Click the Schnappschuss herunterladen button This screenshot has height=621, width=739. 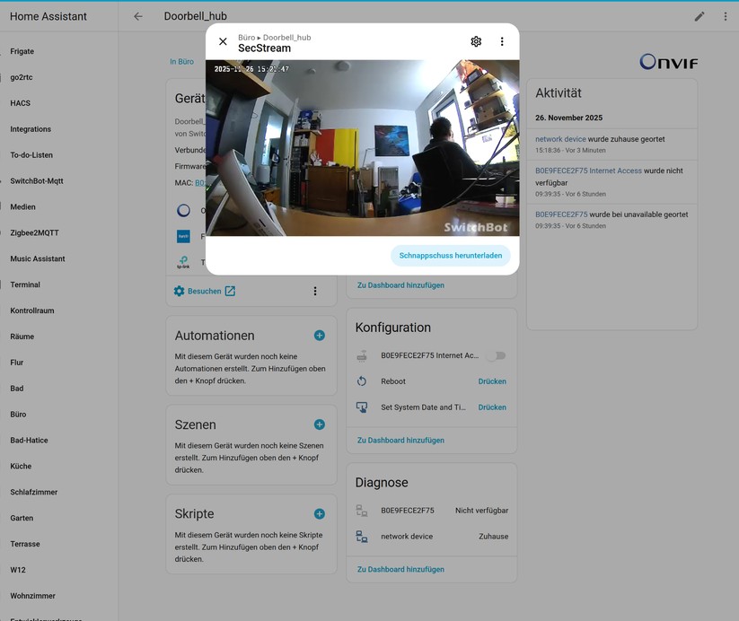pos(452,256)
